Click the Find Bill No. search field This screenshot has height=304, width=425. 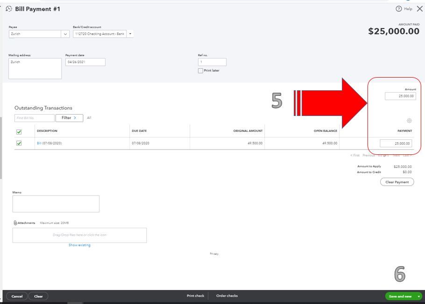[x=35, y=118]
